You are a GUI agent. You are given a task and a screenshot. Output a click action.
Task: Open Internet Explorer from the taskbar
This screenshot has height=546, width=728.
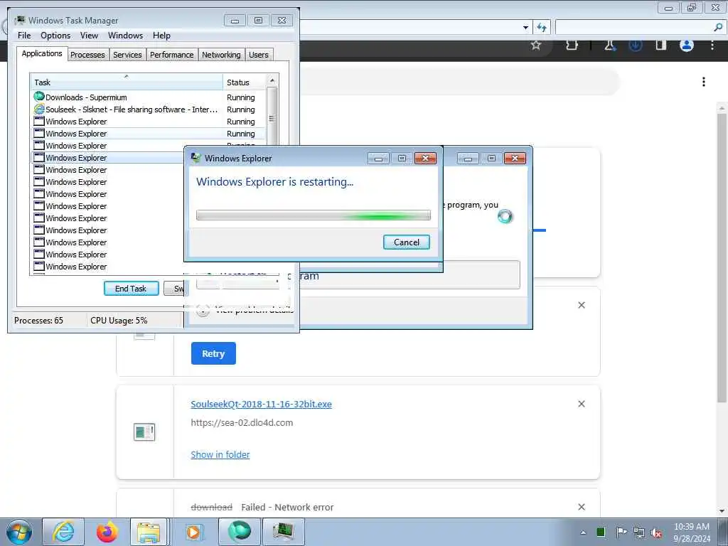point(63,532)
